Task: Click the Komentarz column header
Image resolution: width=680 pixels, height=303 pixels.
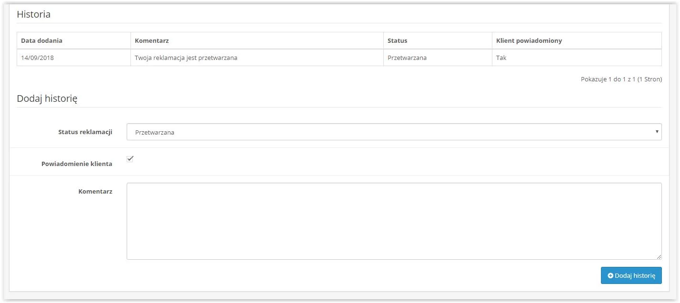Action: [152, 40]
